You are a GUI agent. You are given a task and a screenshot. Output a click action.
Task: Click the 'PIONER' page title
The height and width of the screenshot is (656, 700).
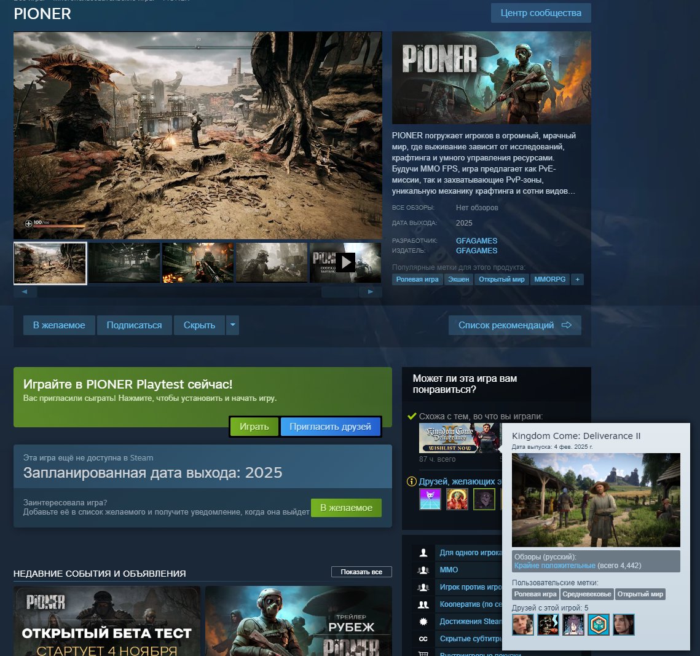tap(42, 14)
